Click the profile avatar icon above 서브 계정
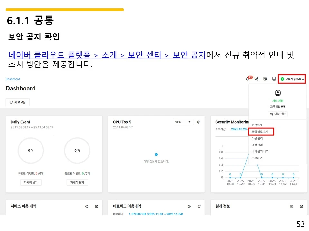This screenshot has height=231, width=309. [278, 93]
